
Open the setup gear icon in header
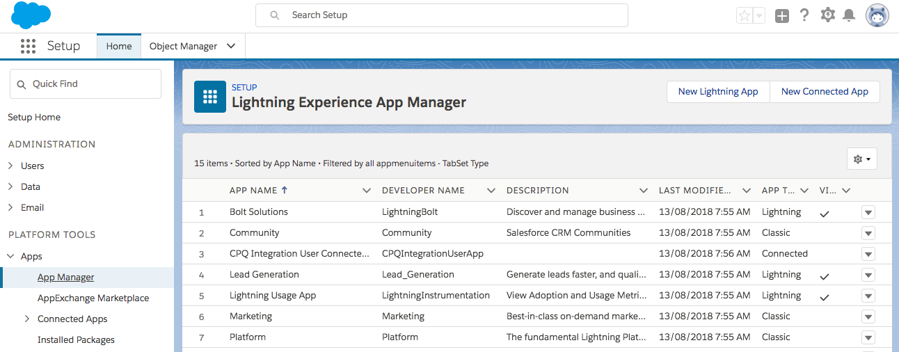(827, 15)
